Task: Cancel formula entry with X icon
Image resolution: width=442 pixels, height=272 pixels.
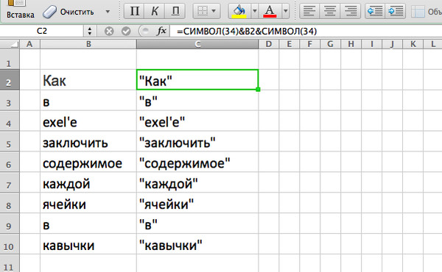Action: [109, 31]
